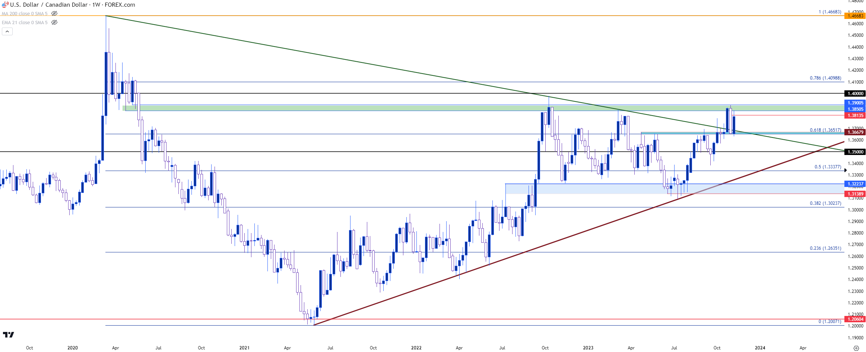The width and height of the screenshot is (866, 352).
Task: Select the Fibonacci label 0.5 (1.33377)
Action: [828, 167]
